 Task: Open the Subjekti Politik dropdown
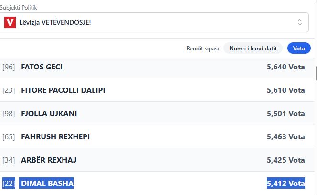[154, 22]
